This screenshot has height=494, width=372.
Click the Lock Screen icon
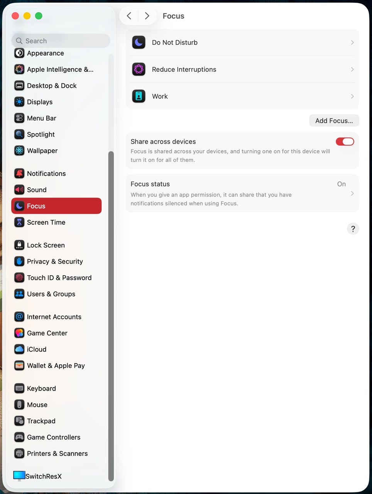(x=19, y=245)
